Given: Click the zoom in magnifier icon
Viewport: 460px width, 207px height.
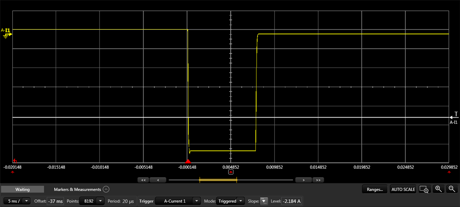Looking at the screenshot, I should [x=439, y=189].
